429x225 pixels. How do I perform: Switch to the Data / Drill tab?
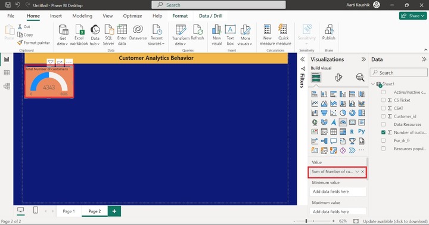211,16
